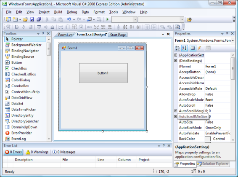Click the Events lightning bolt icon in Properties
This screenshot has height=177, width=238.
pos(199,48)
